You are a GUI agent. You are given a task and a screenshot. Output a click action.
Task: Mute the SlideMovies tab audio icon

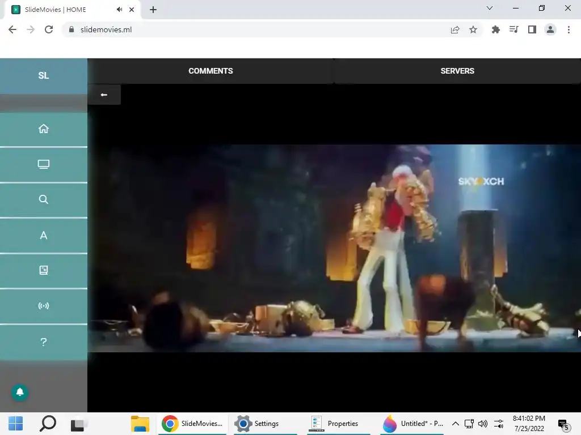point(119,10)
